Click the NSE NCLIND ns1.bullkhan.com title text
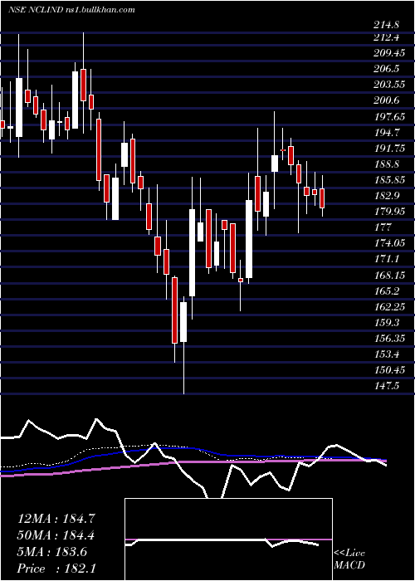This screenshot has height=581, width=415. pyautogui.click(x=71, y=9)
